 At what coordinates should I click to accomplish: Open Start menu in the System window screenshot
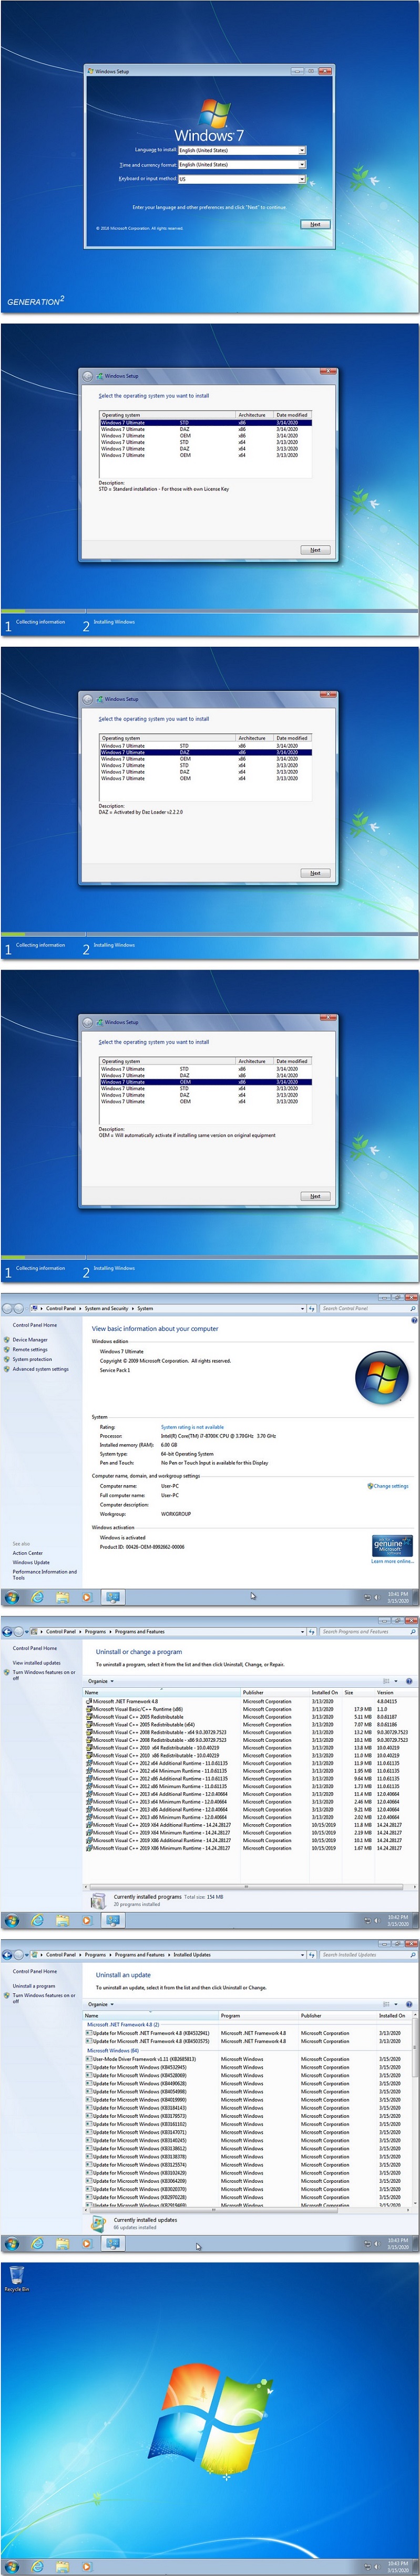[x=11, y=1597]
